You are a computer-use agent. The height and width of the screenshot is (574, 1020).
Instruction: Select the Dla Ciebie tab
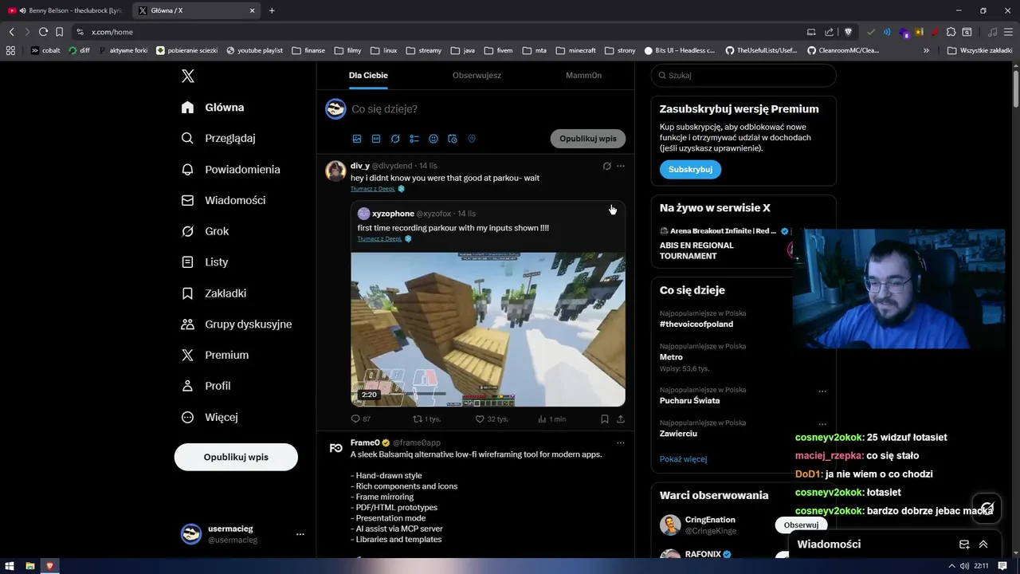pos(368,75)
